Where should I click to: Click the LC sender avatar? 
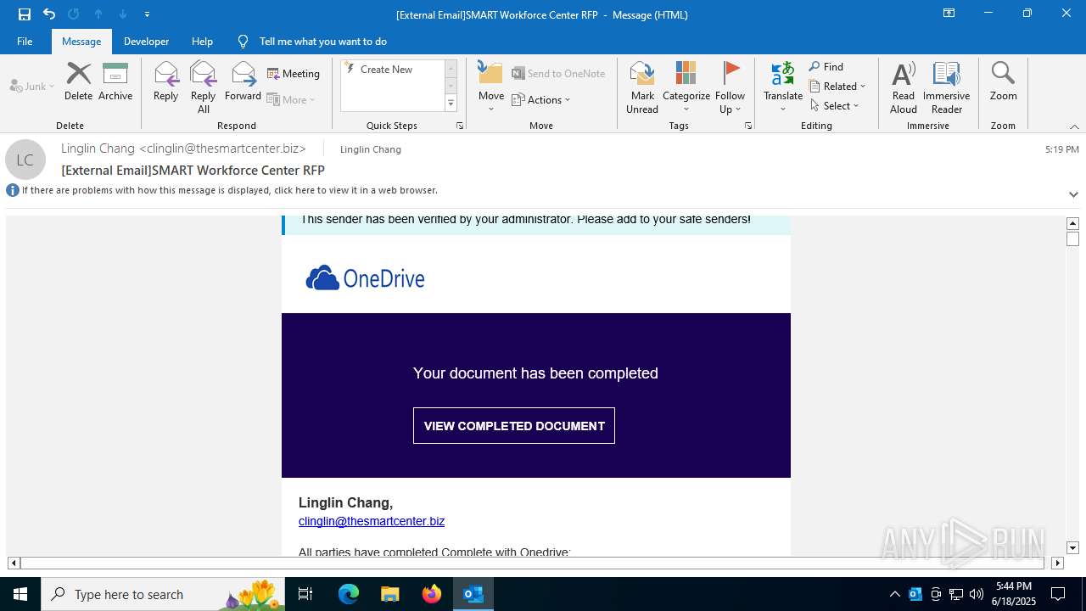pyautogui.click(x=25, y=160)
